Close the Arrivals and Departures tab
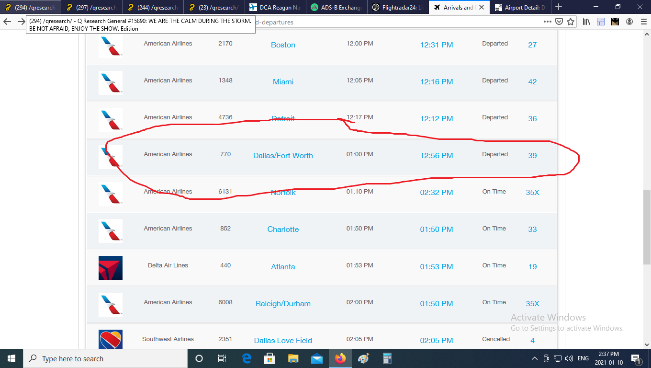 (x=482, y=7)
